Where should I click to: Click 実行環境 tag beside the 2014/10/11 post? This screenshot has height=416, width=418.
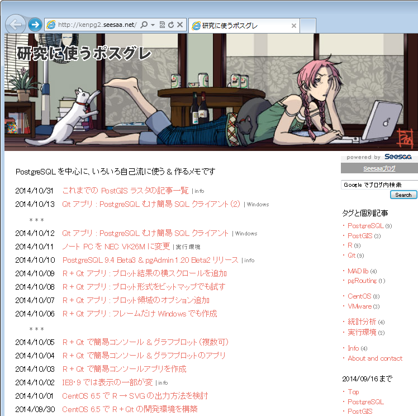(x=188, y=247)
